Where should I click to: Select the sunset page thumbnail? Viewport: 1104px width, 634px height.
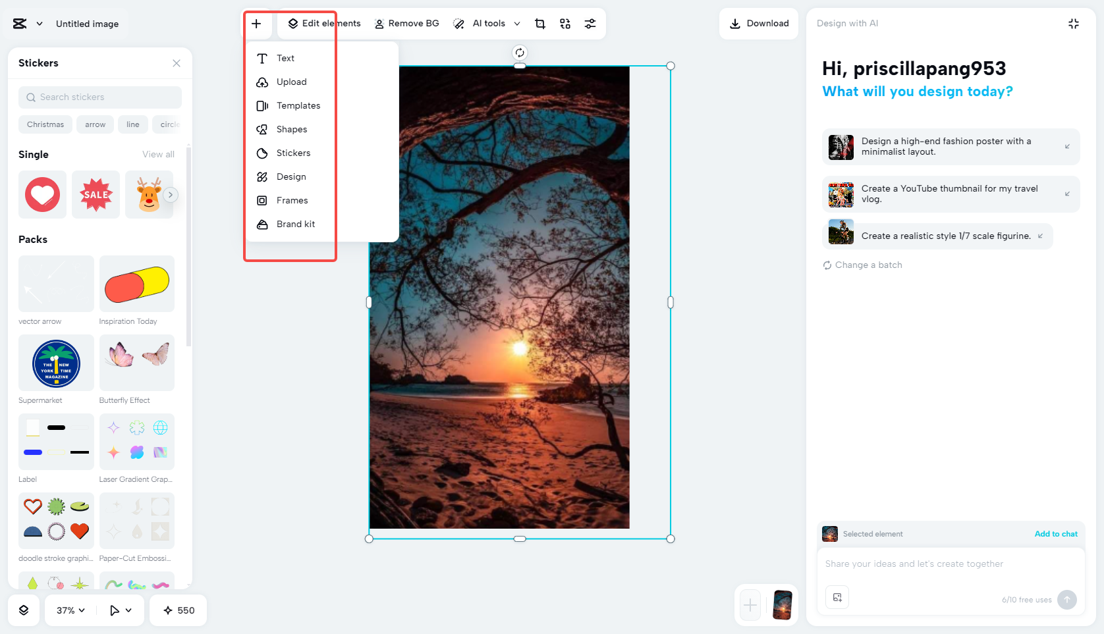(x=783, y=605)
